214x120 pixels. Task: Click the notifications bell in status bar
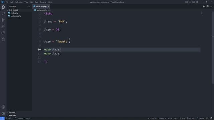pos(211,118)
